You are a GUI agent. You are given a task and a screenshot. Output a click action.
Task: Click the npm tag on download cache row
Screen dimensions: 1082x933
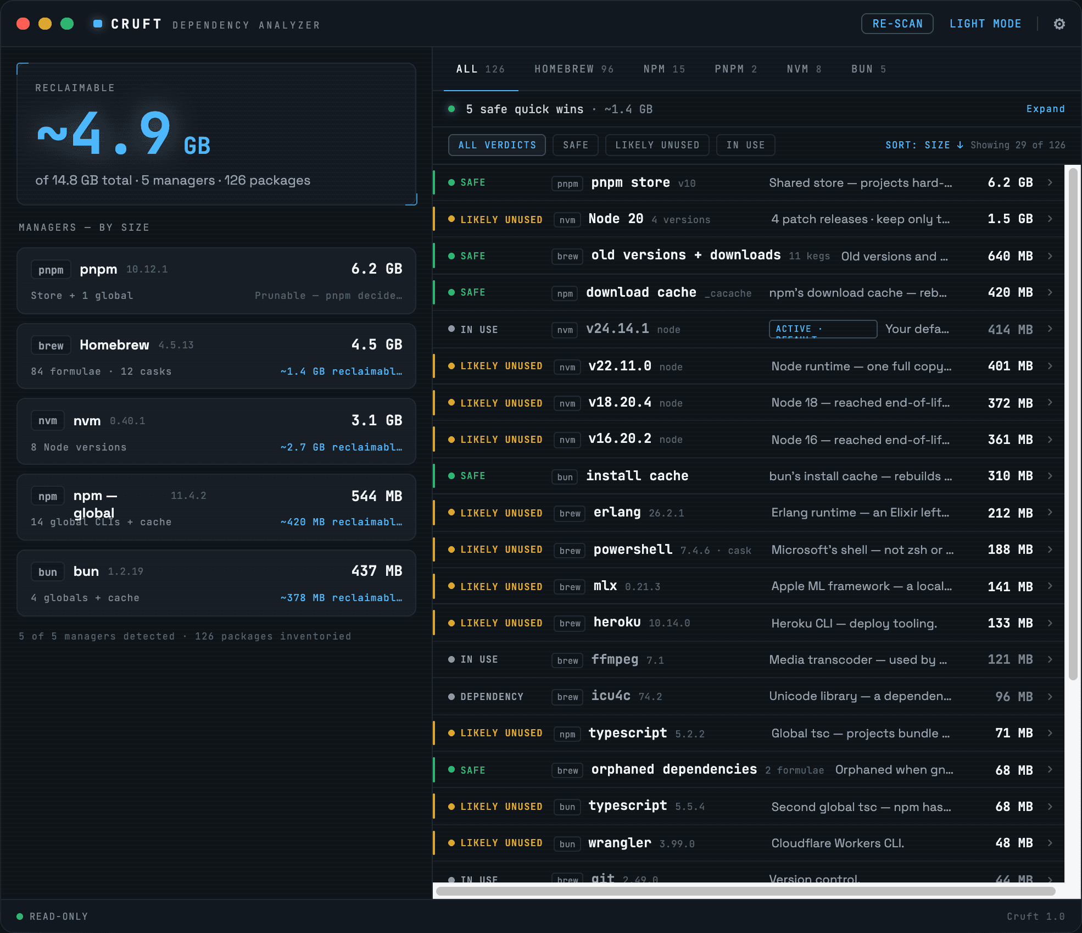[x=565, y=293]
